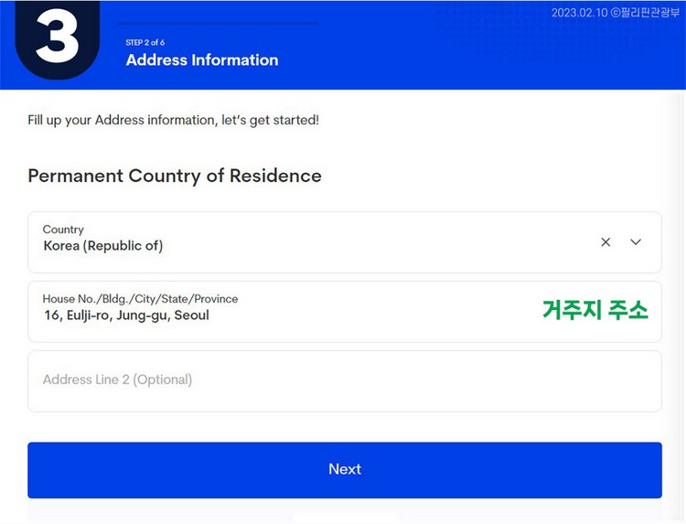Click the partially visible panel below Next

346,518
